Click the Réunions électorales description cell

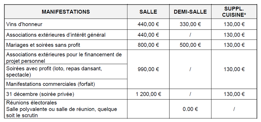66,109
